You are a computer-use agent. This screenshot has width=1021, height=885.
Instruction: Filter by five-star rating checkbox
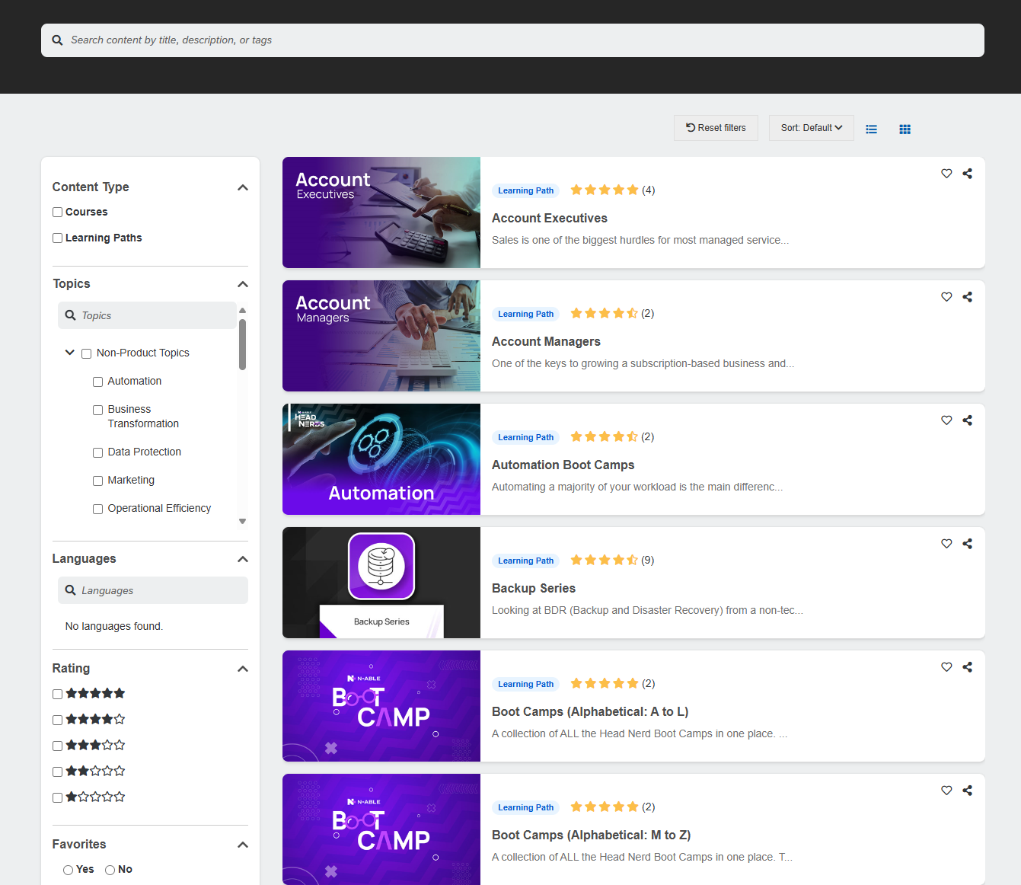[x=57, y=694]
